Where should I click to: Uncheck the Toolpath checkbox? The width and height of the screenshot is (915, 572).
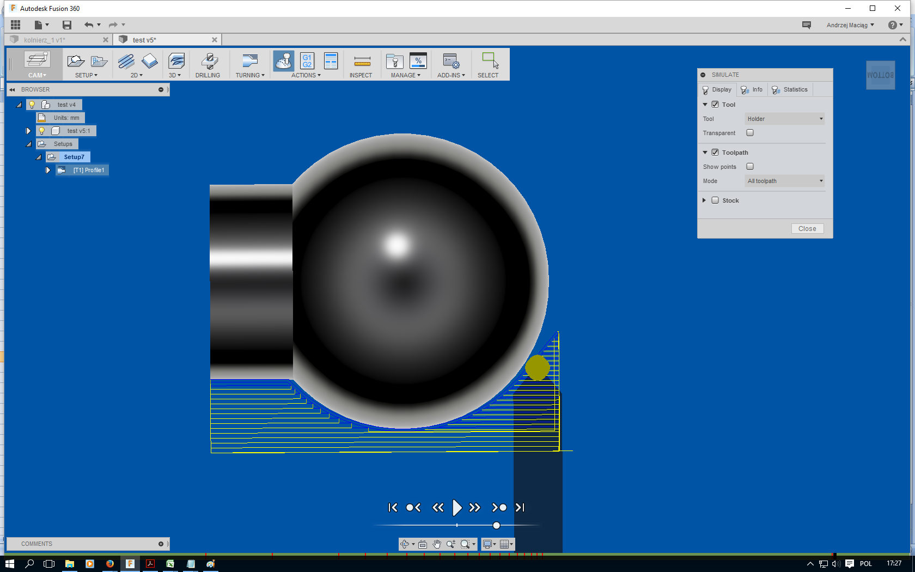pos(715,153)
